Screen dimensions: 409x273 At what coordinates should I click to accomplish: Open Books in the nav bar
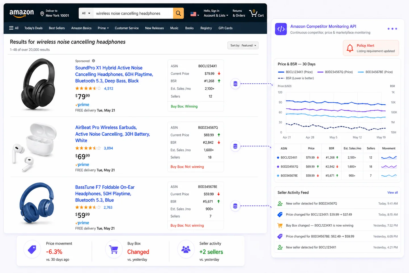click(x=189, y=28)
